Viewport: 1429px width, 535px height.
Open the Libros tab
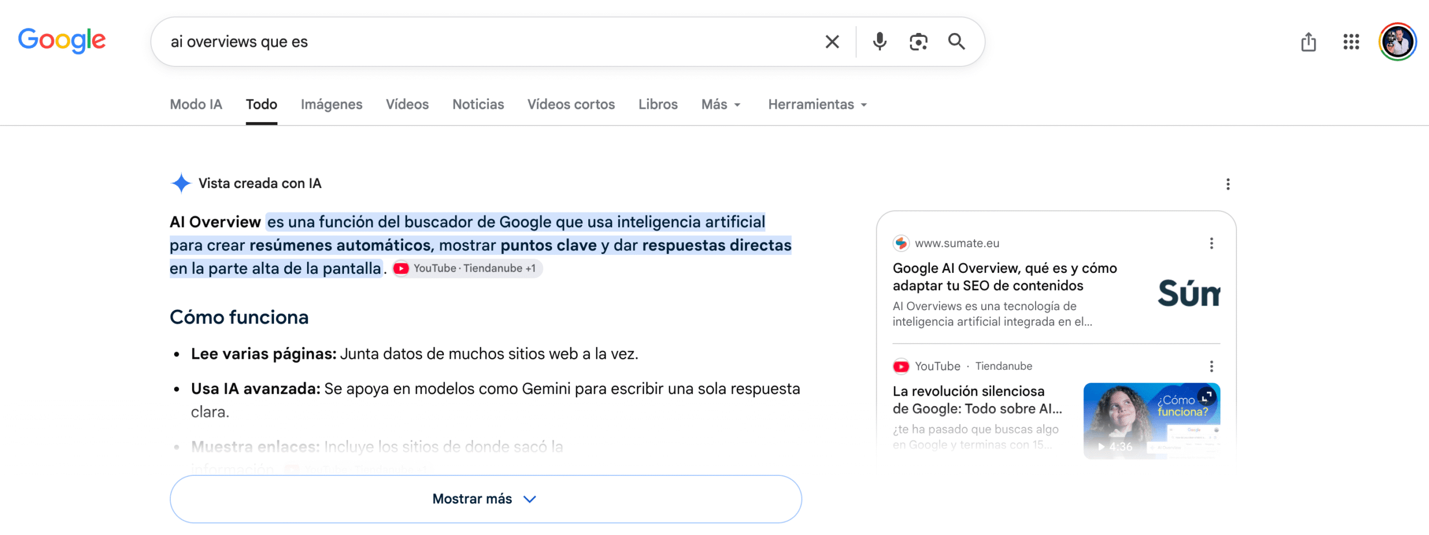658,104
